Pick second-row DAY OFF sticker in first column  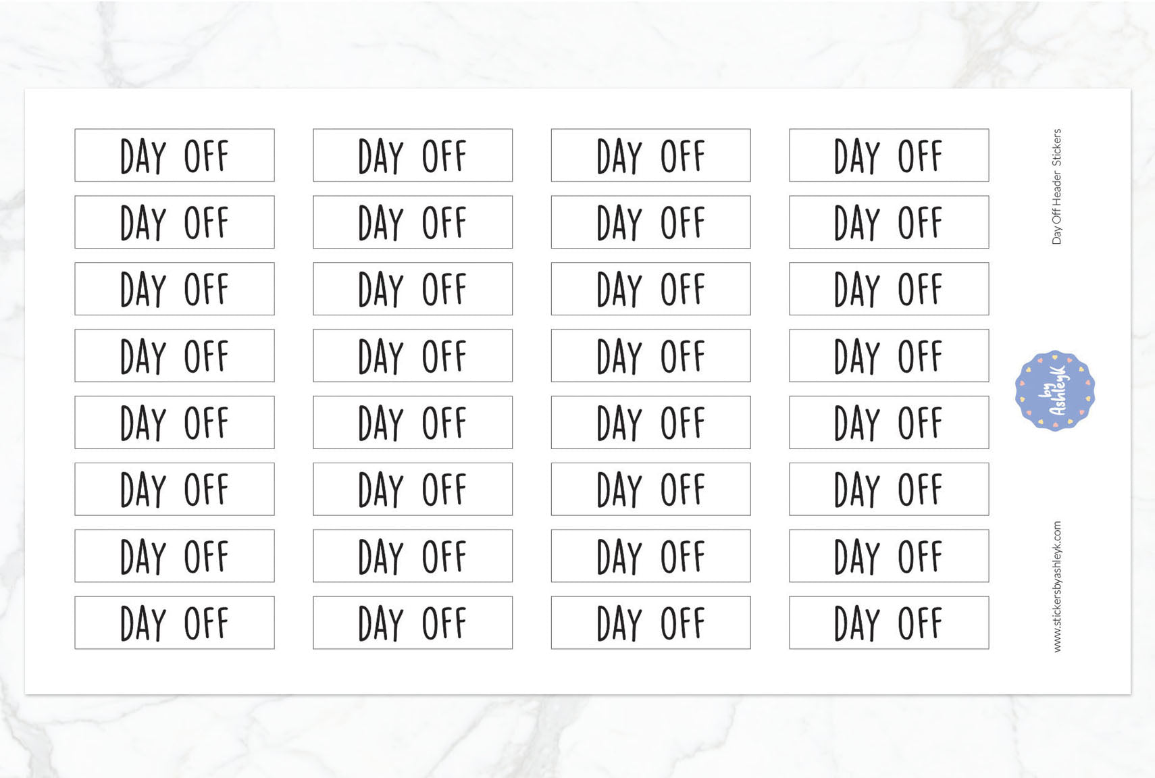[174, 222]
